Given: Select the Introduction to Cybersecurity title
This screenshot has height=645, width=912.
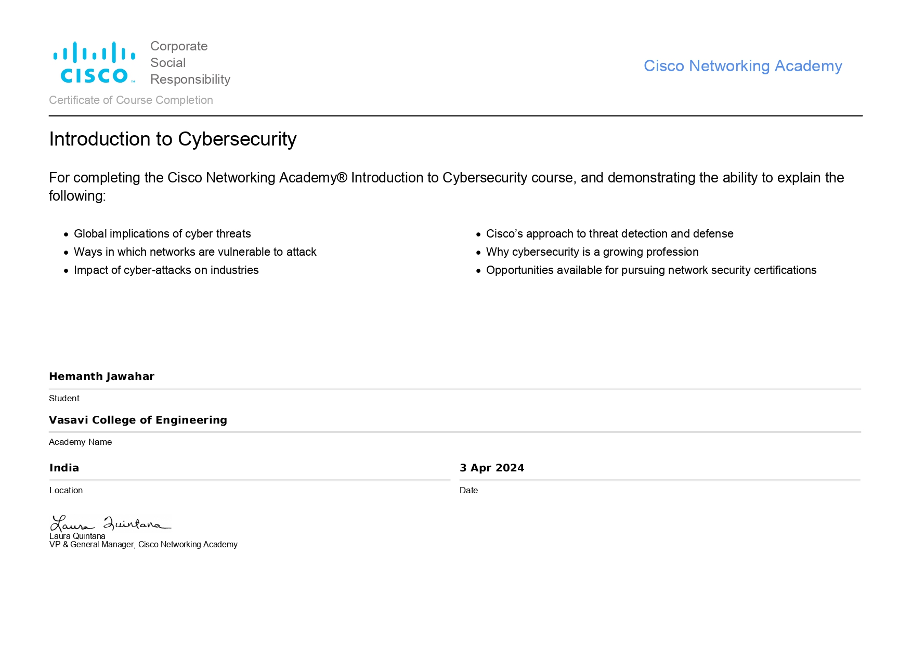Looking at the screenshot, I should pyautogui.click(x=173, y=139).
